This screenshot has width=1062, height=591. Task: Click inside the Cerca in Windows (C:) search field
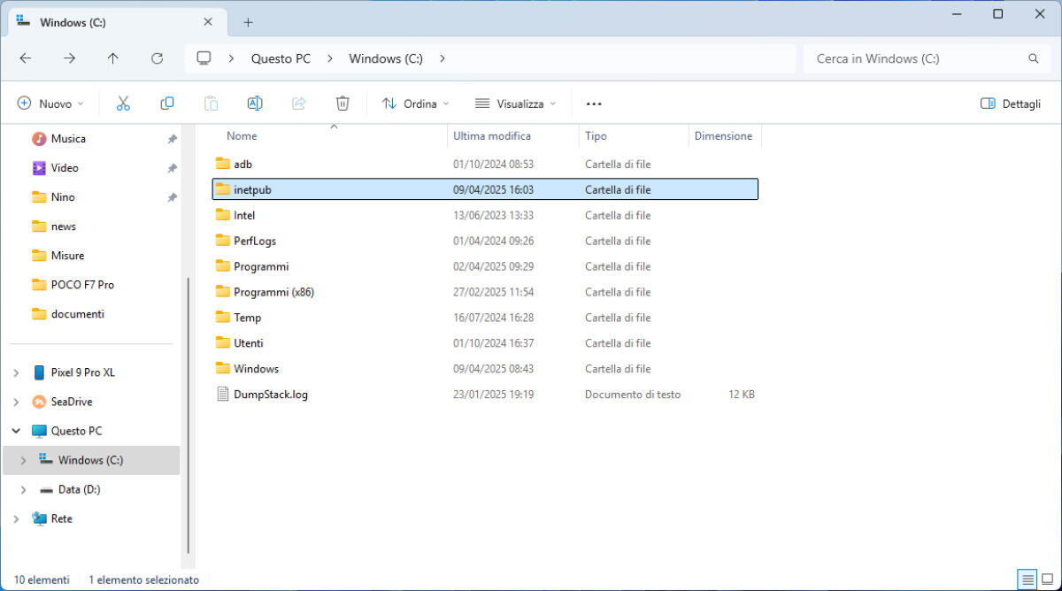click(920, 58)
